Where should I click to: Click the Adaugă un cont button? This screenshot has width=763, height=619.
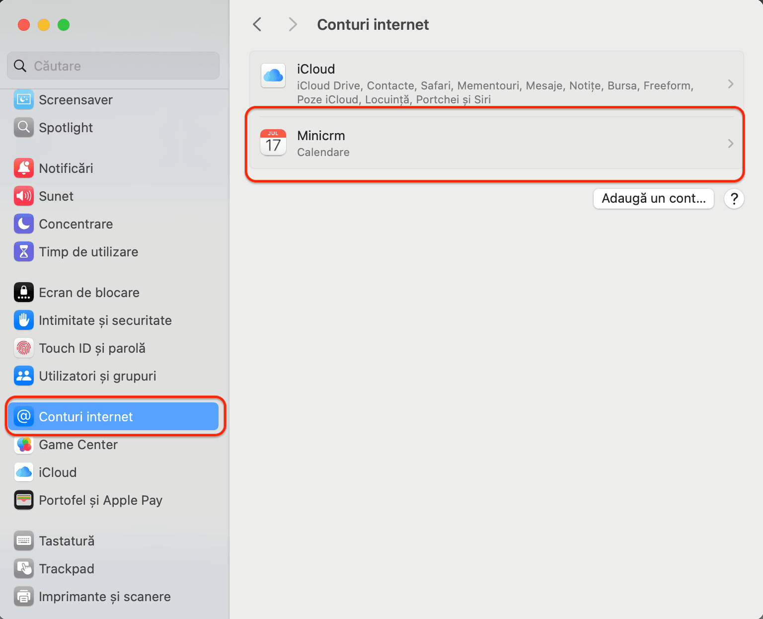[x=654, y=199]
